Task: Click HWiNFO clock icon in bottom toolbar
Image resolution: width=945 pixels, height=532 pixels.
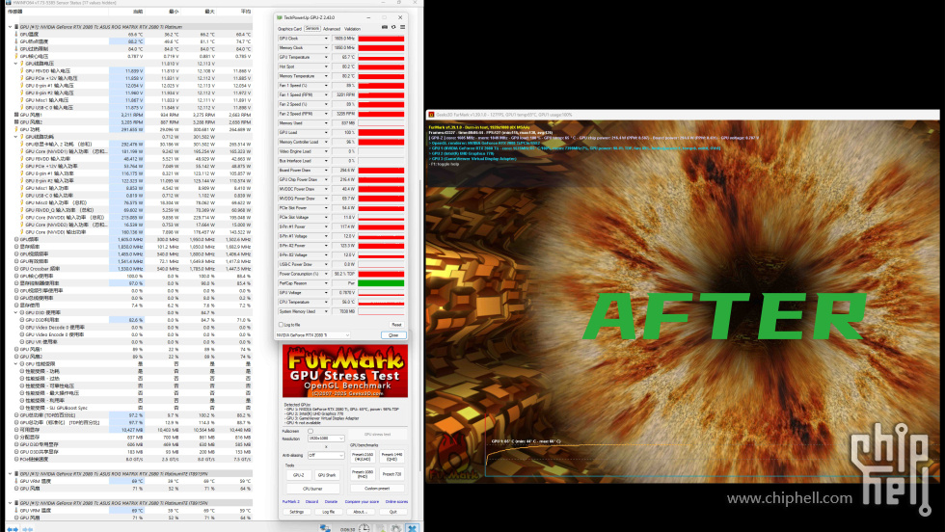Action: click(x=364, y=528)
